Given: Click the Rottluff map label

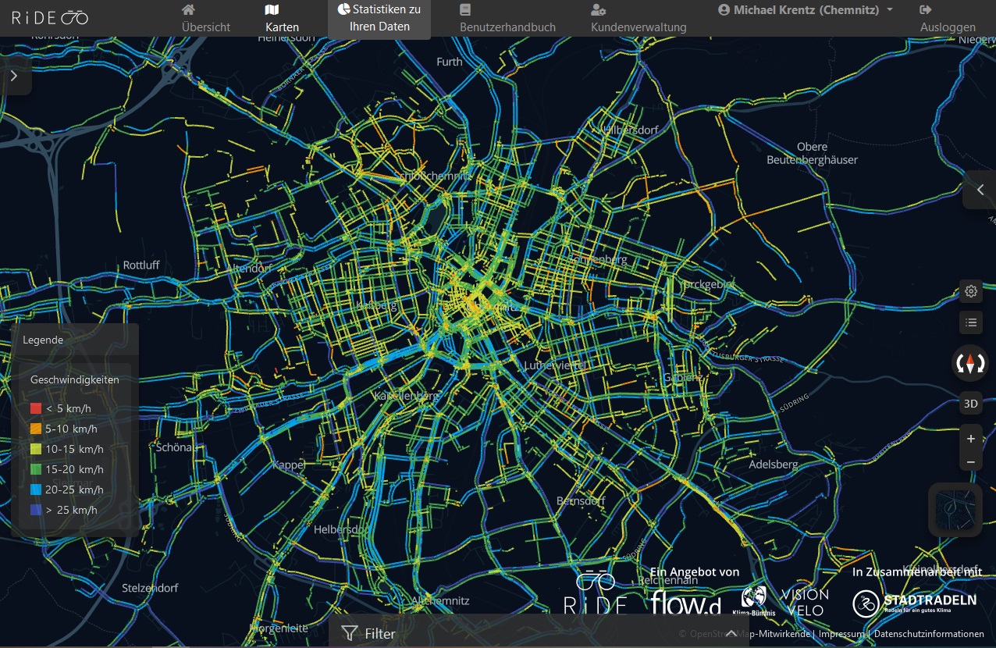Looking at the screenshot, I should [x=141, y=265].
